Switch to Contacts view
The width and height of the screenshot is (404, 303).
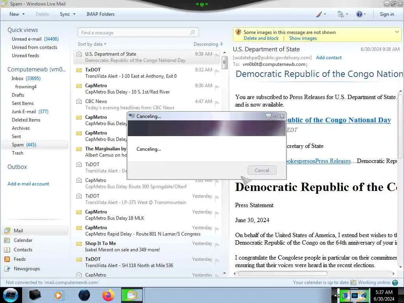pyautogui.click(x=23, y=250)
